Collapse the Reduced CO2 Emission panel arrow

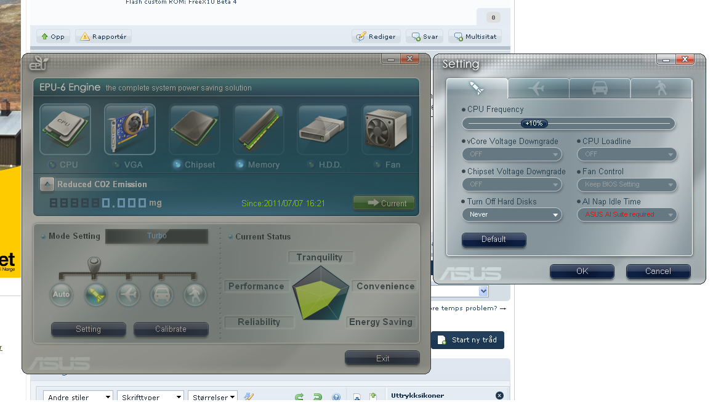coord(47,185)
